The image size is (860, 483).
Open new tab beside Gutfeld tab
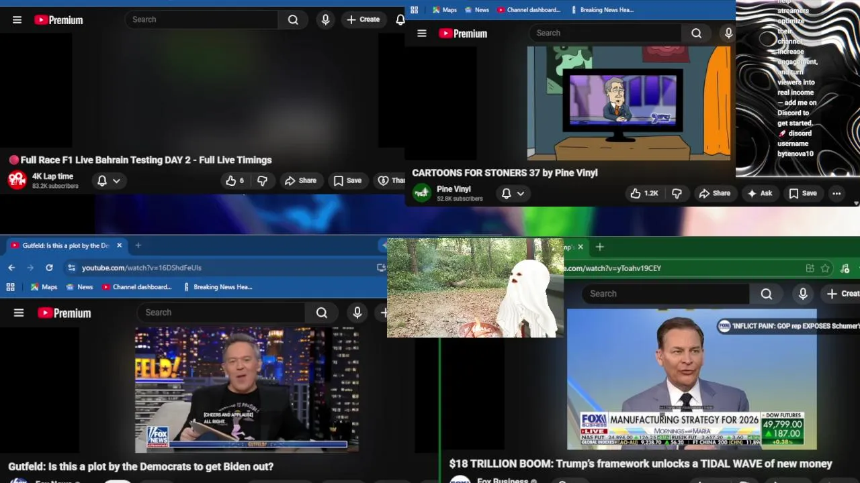138,246
